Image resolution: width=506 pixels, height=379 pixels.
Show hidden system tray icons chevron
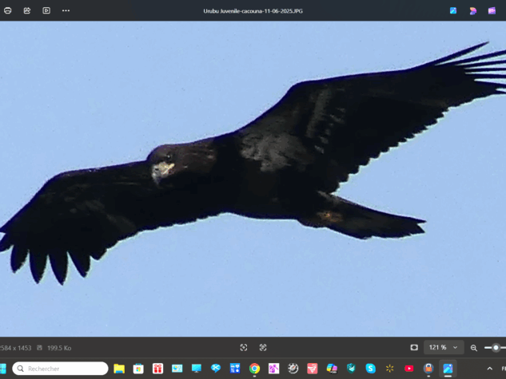pos(489,369)
